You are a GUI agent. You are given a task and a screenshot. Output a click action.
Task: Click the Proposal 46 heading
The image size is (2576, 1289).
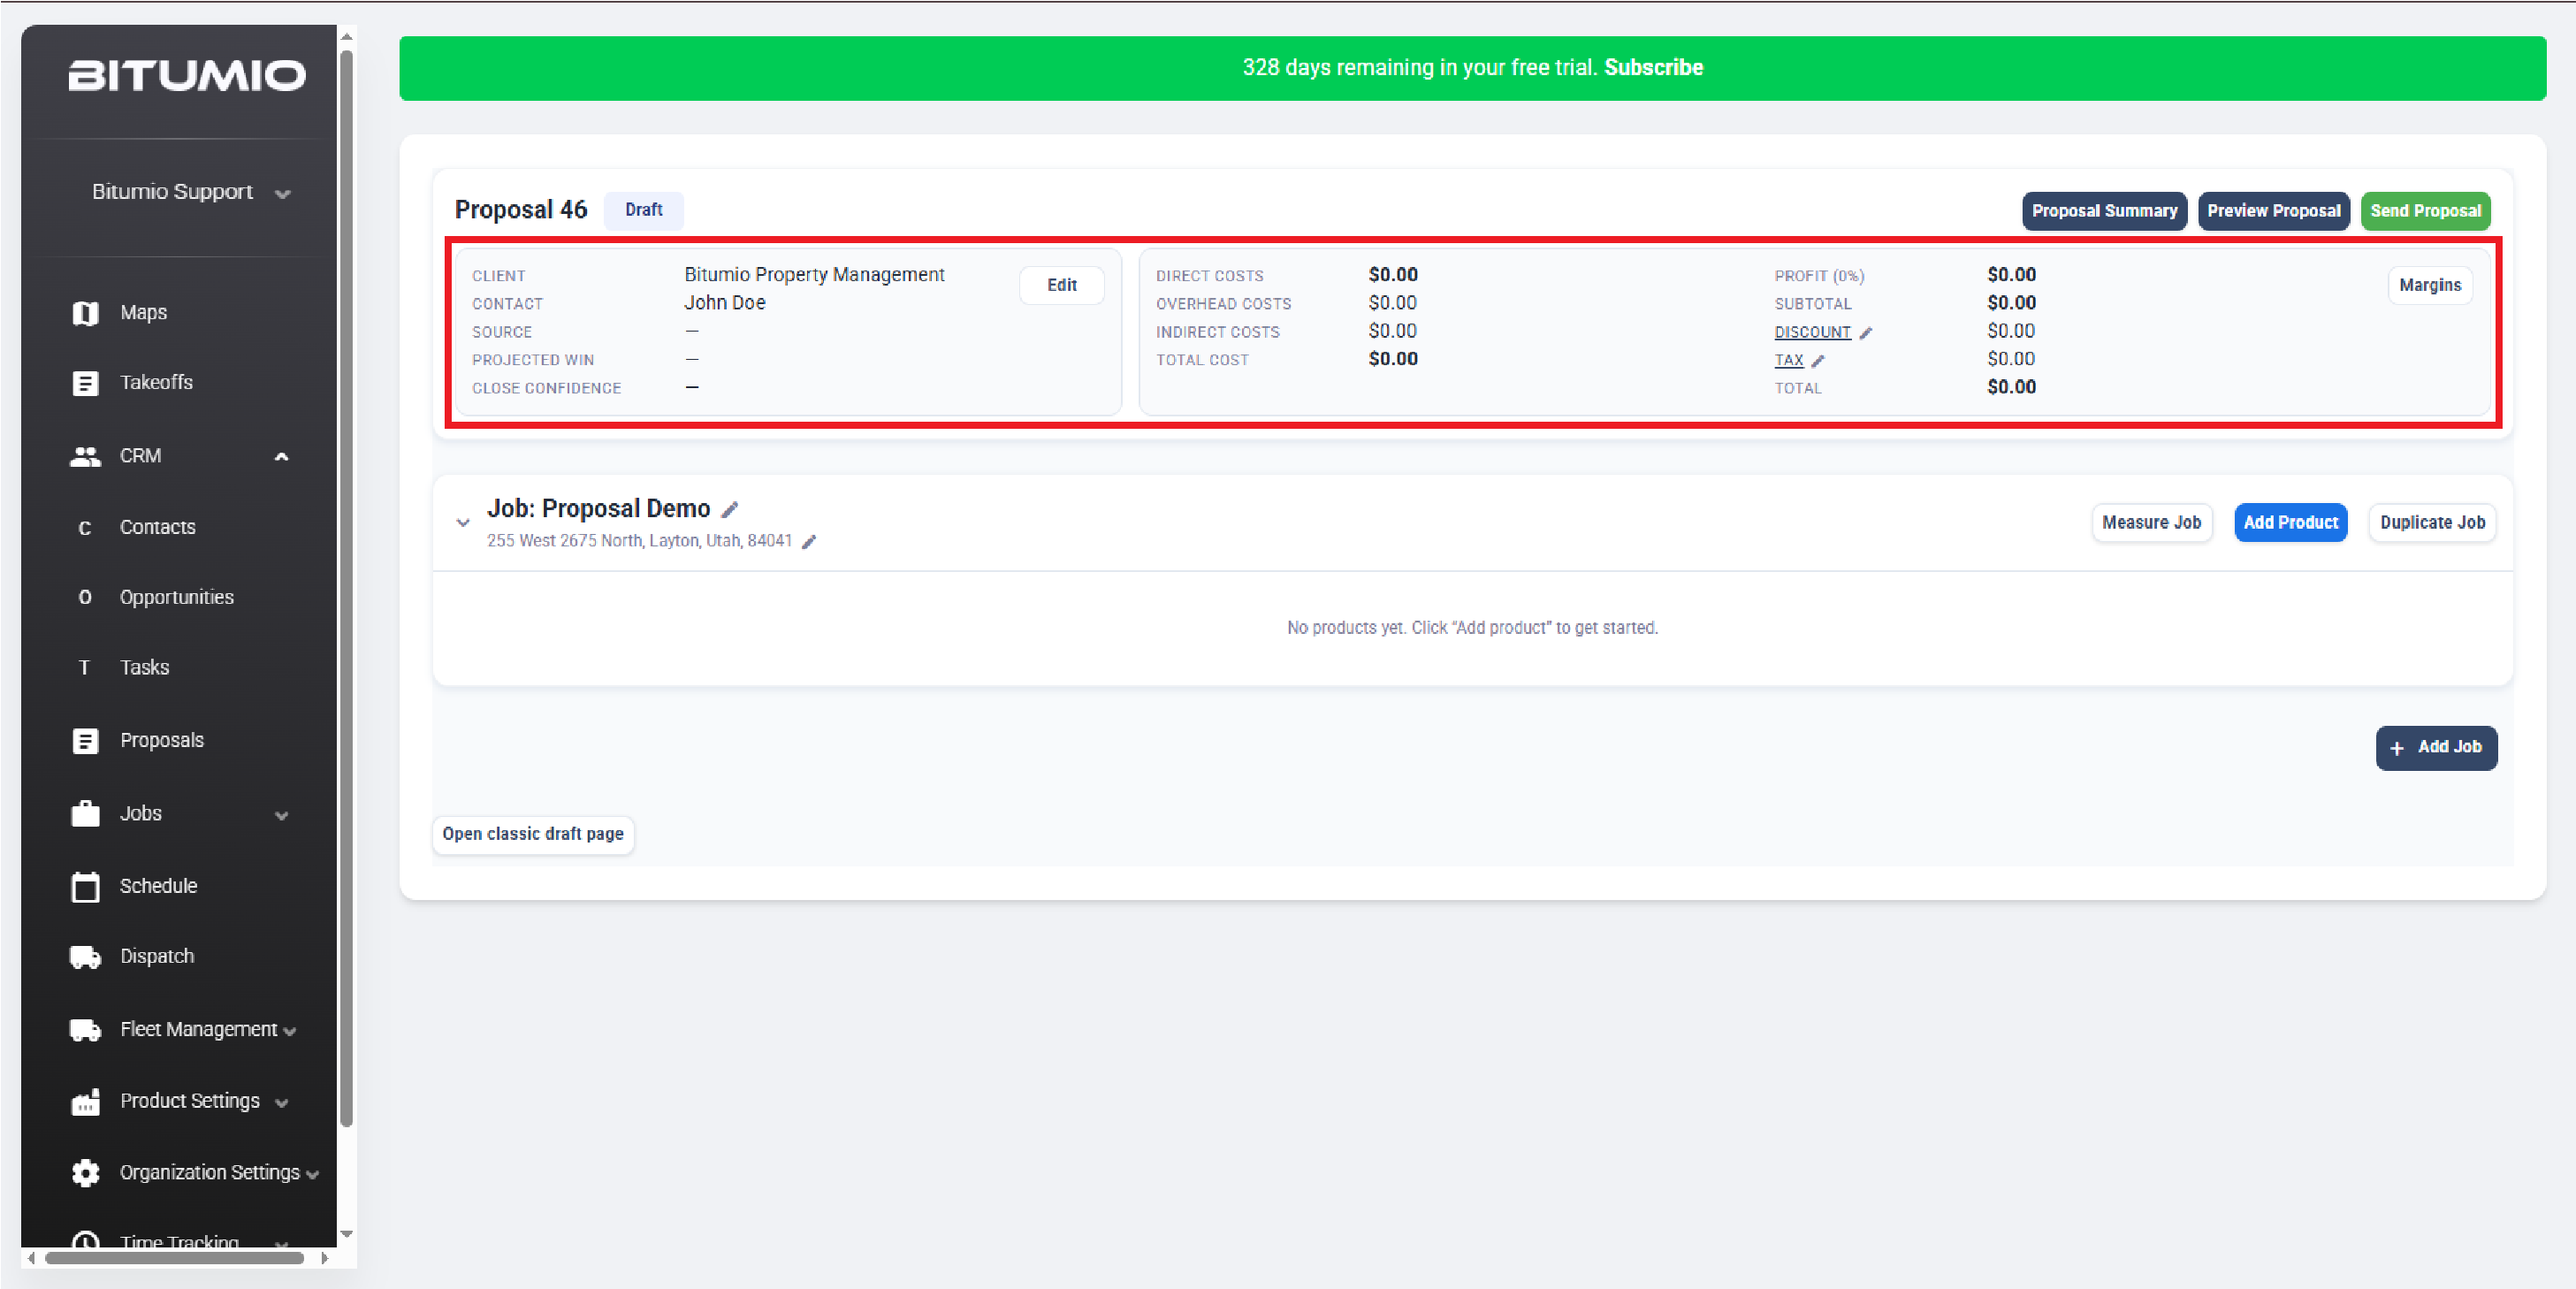521,210
